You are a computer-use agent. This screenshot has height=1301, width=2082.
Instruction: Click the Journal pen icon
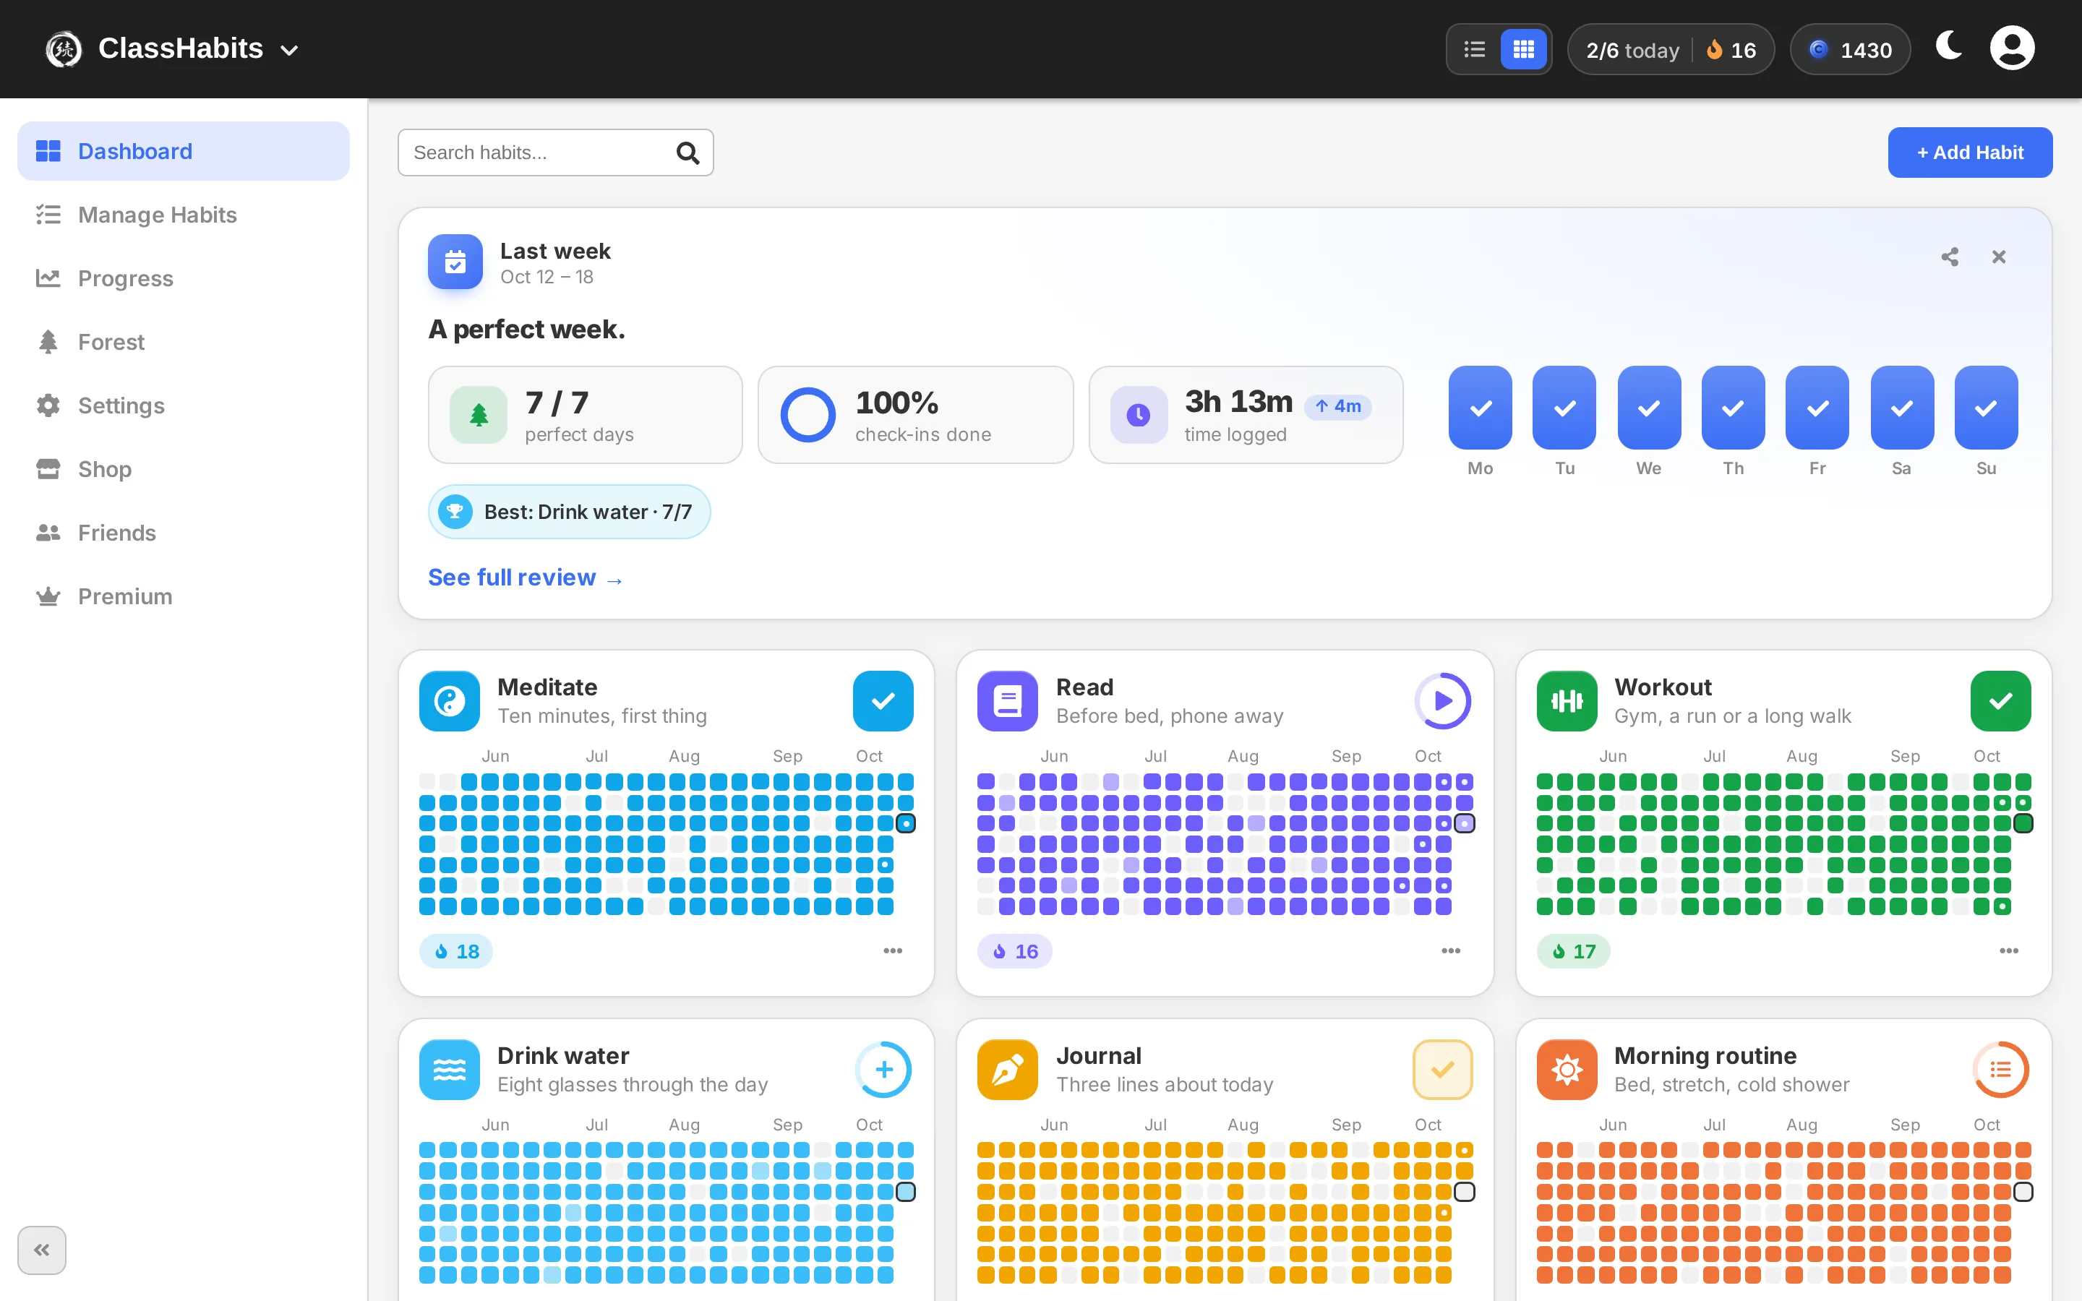(x=1008, y=1070)
